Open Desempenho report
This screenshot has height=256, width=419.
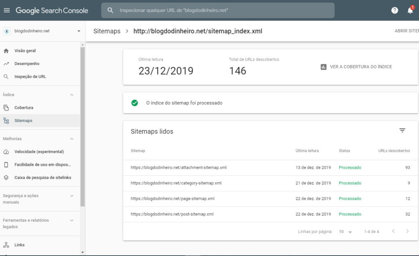click(40, 63)
